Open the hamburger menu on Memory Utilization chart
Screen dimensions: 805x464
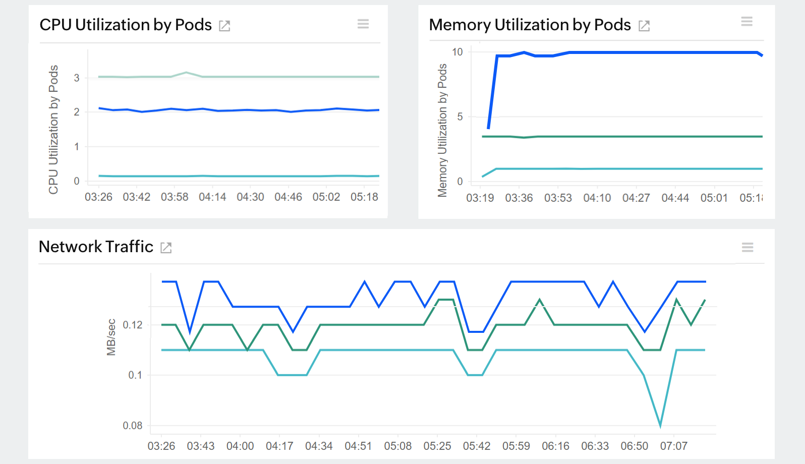click(x=747, y=22)
